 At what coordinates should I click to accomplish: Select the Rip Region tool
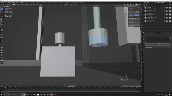click(2, 63)
